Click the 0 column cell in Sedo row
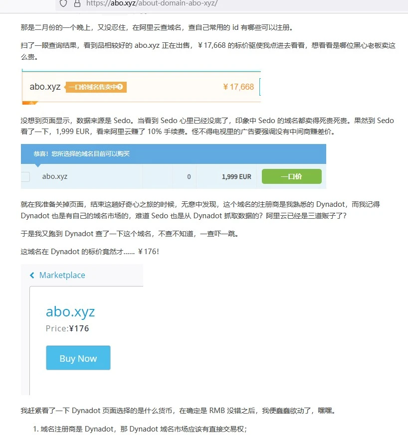 tap(189, 176)
